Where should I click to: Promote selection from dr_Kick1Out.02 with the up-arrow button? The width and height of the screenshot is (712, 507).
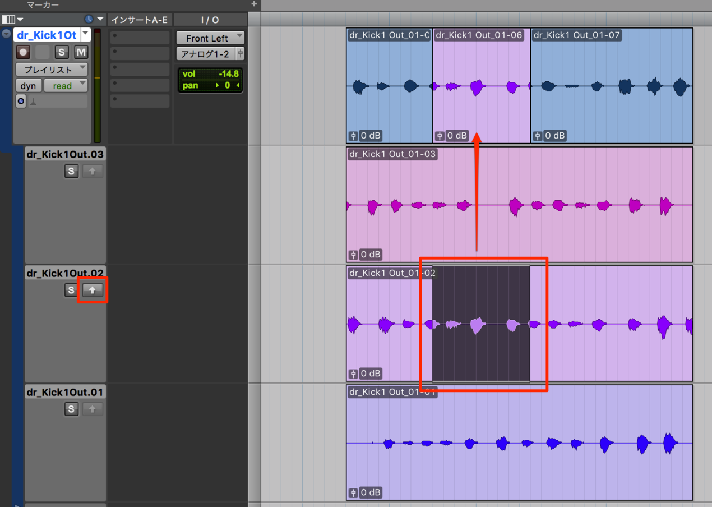[93, 290]
